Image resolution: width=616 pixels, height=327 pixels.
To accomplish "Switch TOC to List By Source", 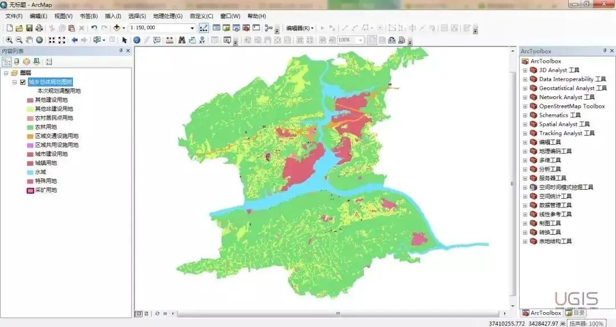I will pyautogui.click(x=17, y=62).
